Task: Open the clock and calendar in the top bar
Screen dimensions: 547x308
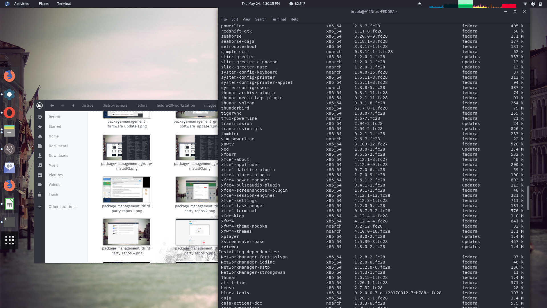Action: coord(260,4)
